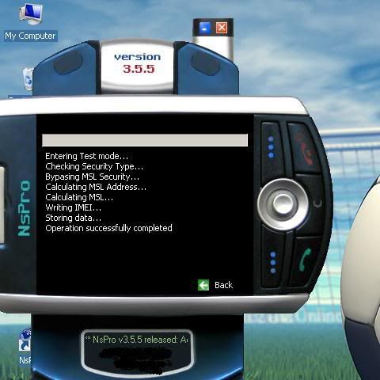380x380 pixels.
Task: Click the lower three-dot soft key
Action: pyautogui.click(x=273, y=262)
